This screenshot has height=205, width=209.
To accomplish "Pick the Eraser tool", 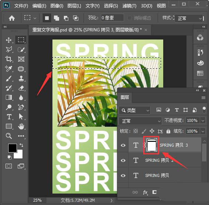I will coord(21,88).
